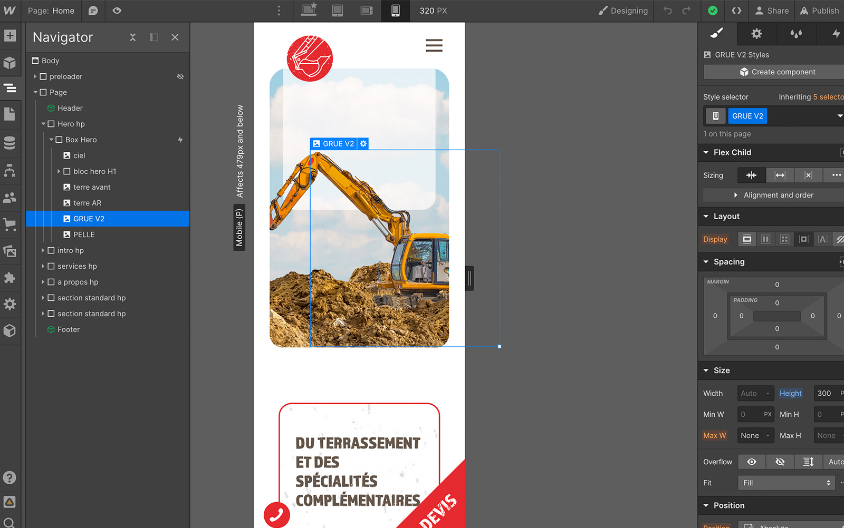This screenshot has height=528, width=844.
Task: Open the comments bubble in top bar
Action: point(93,11)
